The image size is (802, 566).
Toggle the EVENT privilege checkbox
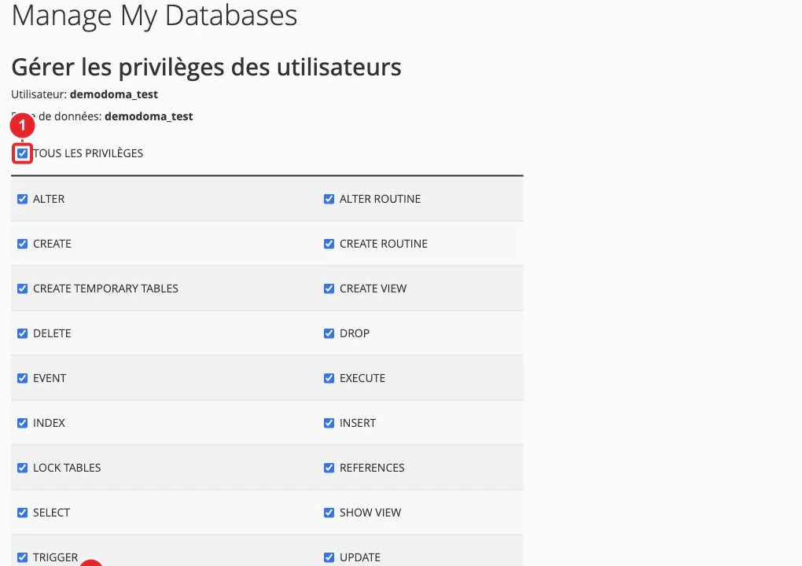click(x=23, y=378)
